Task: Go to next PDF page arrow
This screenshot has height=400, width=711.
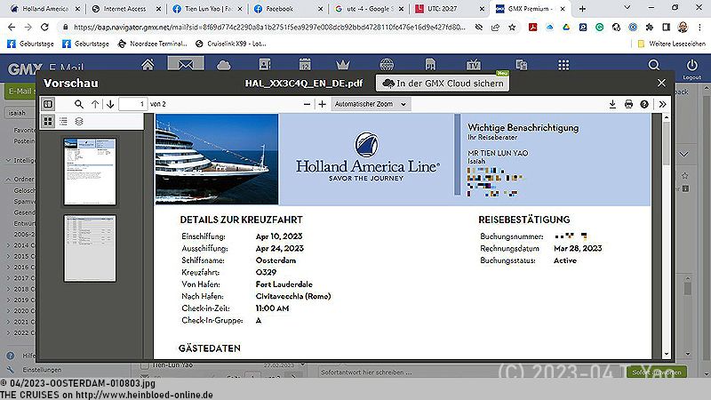Action: point(110,104)
